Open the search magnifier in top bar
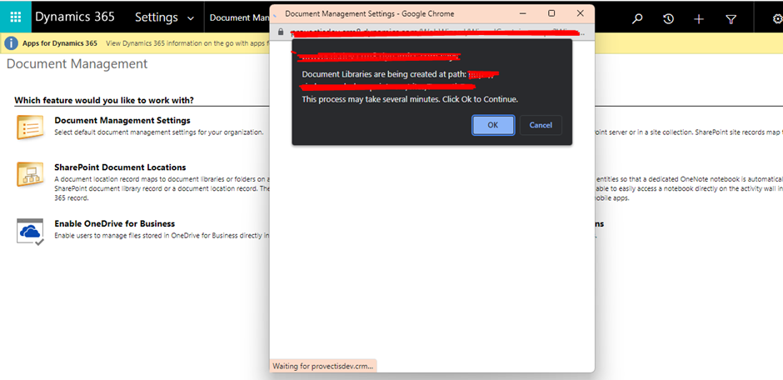Image resolution: width=783 pixels, height=380 pixels. tap(637, 19)
